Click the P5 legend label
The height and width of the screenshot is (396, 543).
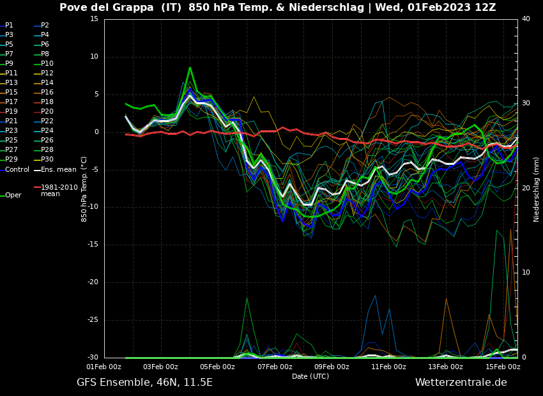[9, 44]
